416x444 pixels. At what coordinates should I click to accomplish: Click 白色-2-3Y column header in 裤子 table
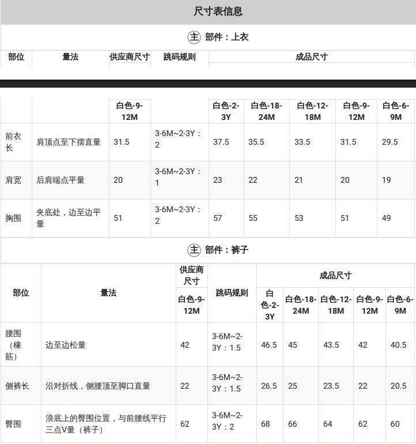(270, 305)
